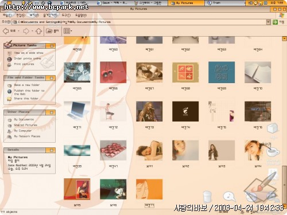The height and width of the screenshot is (215, 287).
Task: Open the My Network Places link
Action: point(27,136)
